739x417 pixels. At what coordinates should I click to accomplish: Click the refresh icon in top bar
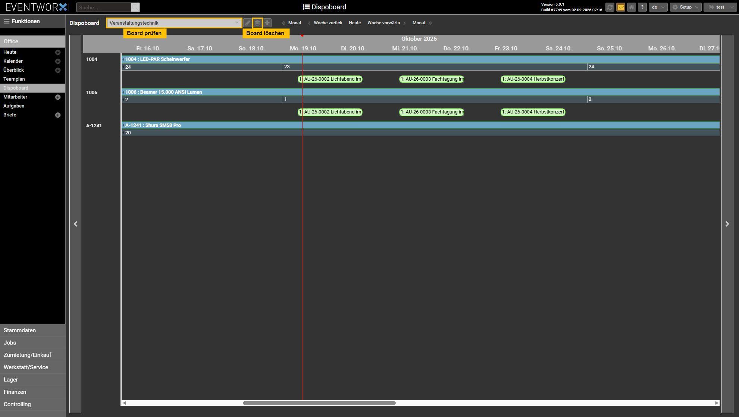(x=610, y=7)
